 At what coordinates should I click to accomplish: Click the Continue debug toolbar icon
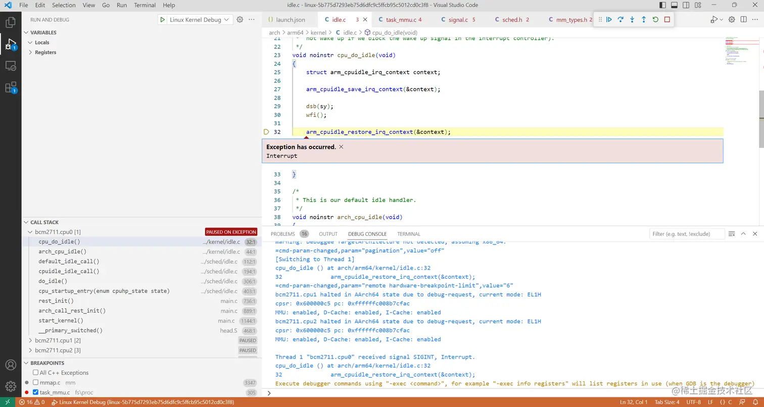click(609, 19)
